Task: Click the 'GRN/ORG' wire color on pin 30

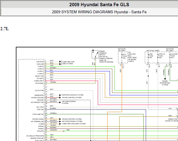Action: [x=53, y=130]
